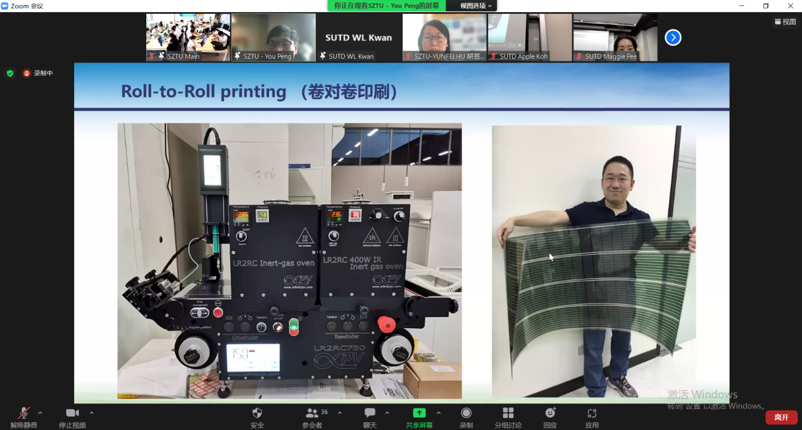
Task: Select the SZTU - You Peng video thumbnail
Action: (x=273, y=37)
